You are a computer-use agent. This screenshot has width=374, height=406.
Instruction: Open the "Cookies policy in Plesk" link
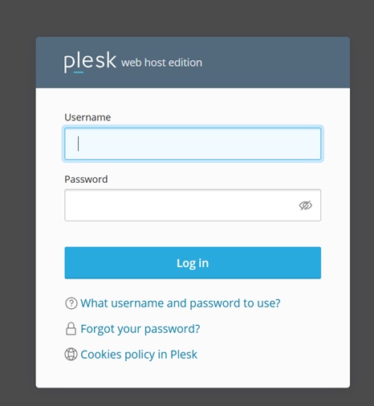[139, 355]
